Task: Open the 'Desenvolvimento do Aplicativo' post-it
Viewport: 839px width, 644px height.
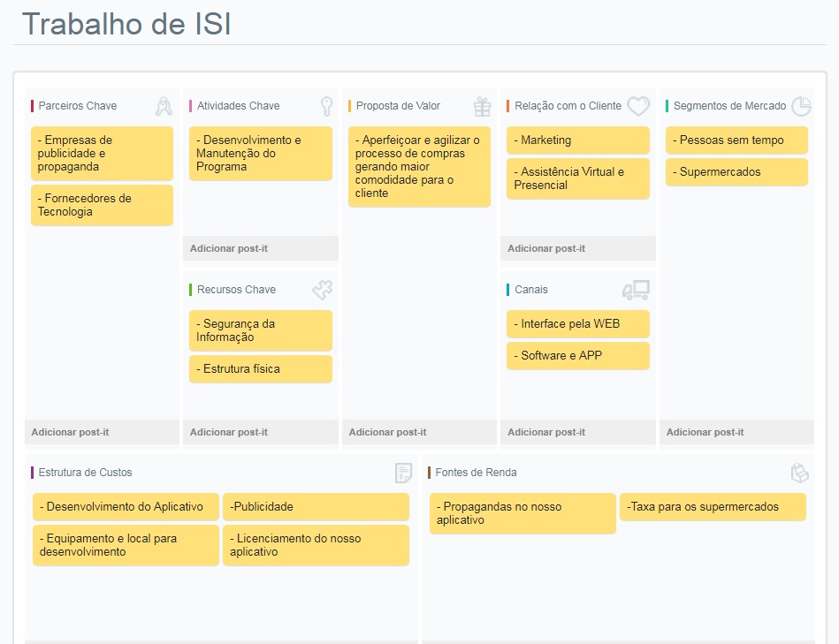Action: (x=126, y=507)
